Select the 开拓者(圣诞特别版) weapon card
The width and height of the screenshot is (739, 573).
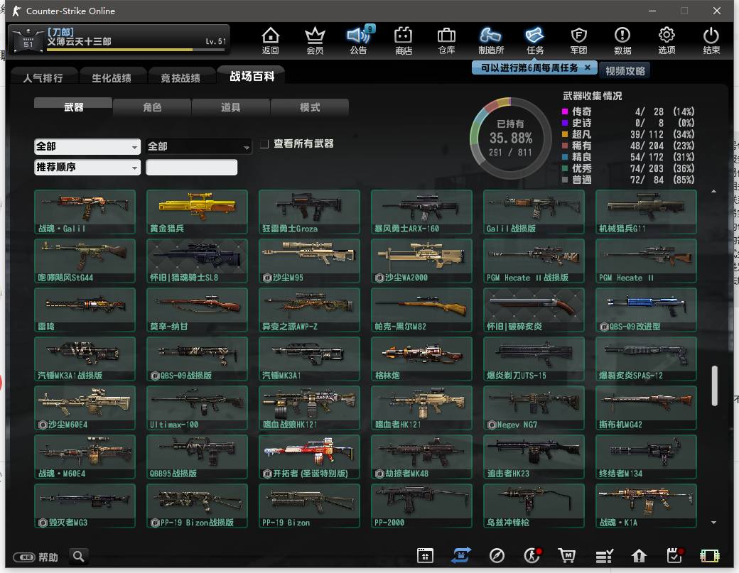[309, 457]
